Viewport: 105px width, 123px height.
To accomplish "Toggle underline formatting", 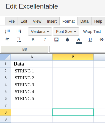I will tap(90, 40).
